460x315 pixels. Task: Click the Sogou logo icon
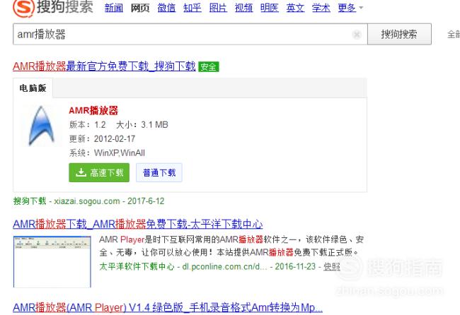pos(23,7)
